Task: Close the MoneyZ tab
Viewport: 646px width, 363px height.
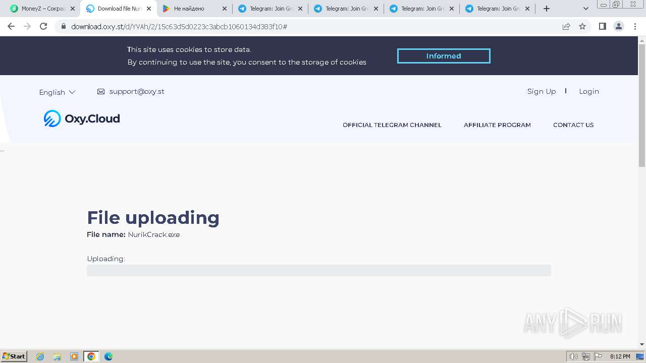Action: pos(73,9)
